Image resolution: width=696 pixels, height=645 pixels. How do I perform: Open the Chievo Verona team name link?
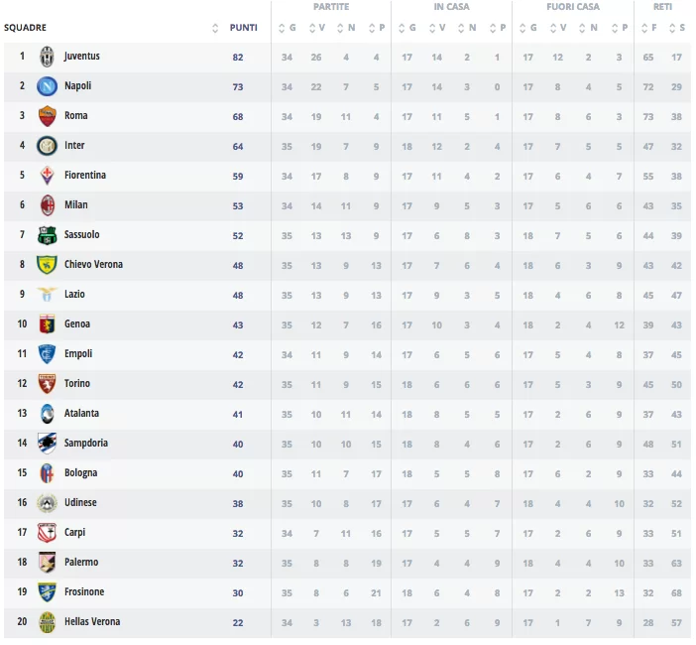click(93, 265)
